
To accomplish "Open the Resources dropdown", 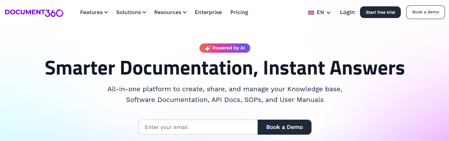I will (170, 12).
